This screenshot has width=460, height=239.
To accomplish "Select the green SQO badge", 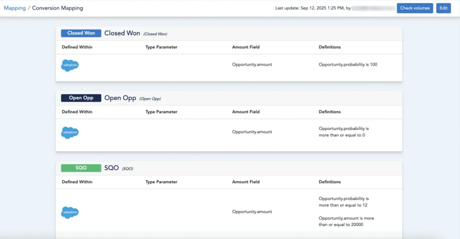I will click(x=81, y=168).
